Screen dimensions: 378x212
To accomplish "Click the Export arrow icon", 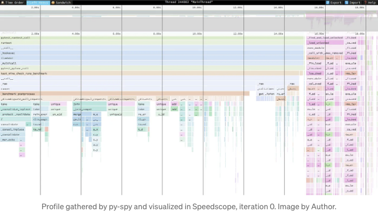I will (327, 2).
